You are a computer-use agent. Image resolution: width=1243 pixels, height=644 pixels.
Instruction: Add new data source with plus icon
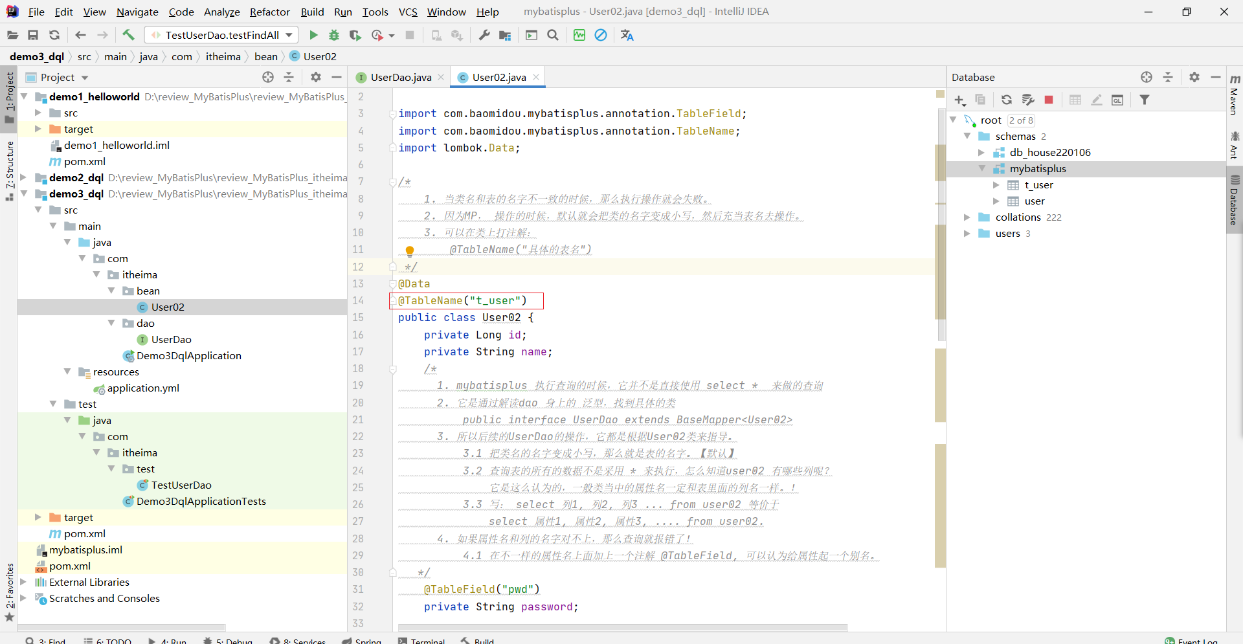pos(959,100)
